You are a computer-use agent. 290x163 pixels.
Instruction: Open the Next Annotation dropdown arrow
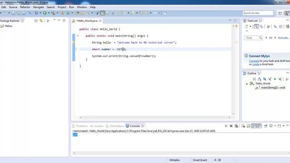pos(128,13)
